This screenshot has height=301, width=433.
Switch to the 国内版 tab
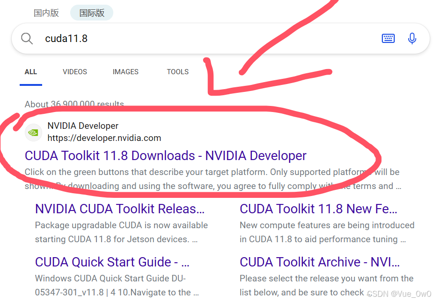(46, 13)
